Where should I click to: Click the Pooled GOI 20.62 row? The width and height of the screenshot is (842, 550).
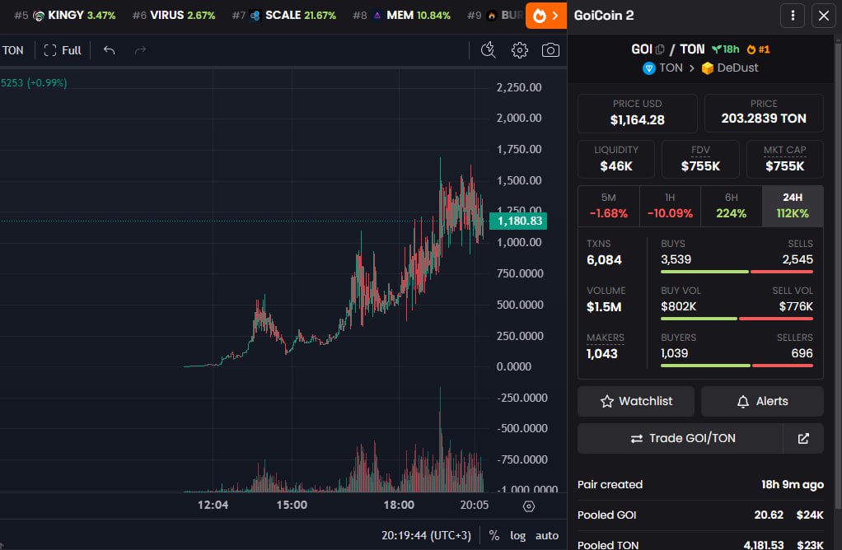tap(700, 515)
